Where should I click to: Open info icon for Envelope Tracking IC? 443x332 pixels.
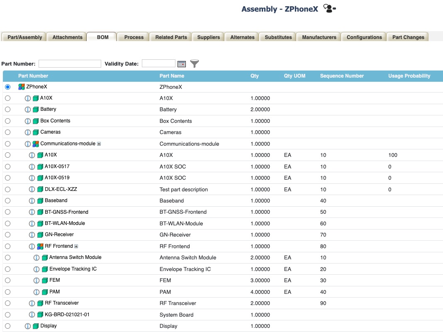coord(37,269)
